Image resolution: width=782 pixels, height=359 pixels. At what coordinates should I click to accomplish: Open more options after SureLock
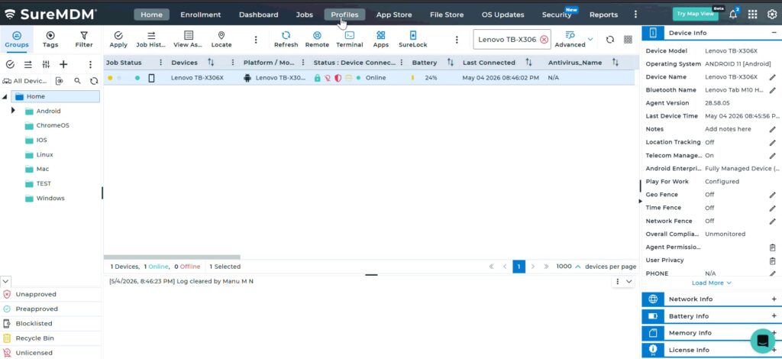tap(457, 40)
